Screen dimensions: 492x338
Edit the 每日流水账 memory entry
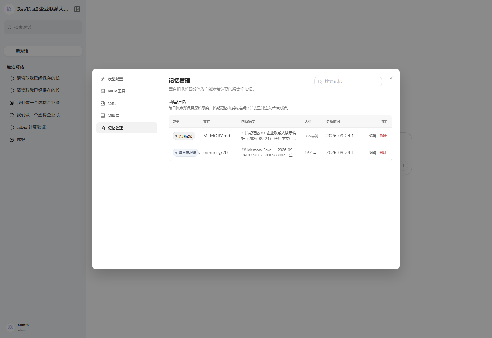(x=373, y=153)
